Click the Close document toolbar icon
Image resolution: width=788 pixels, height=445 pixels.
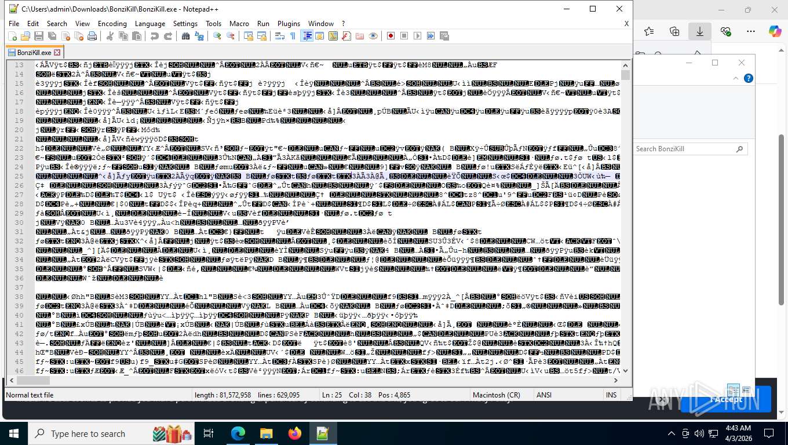click(x=65, y=36)
